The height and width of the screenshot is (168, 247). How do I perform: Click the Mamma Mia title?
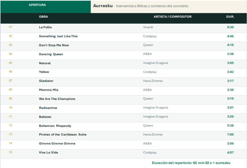48,90
